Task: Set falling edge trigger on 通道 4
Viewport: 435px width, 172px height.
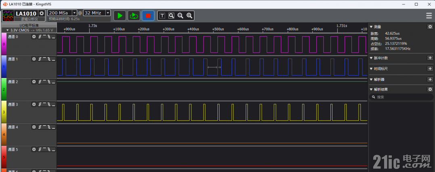Action: pyautogui.click(x=49, y=127)
